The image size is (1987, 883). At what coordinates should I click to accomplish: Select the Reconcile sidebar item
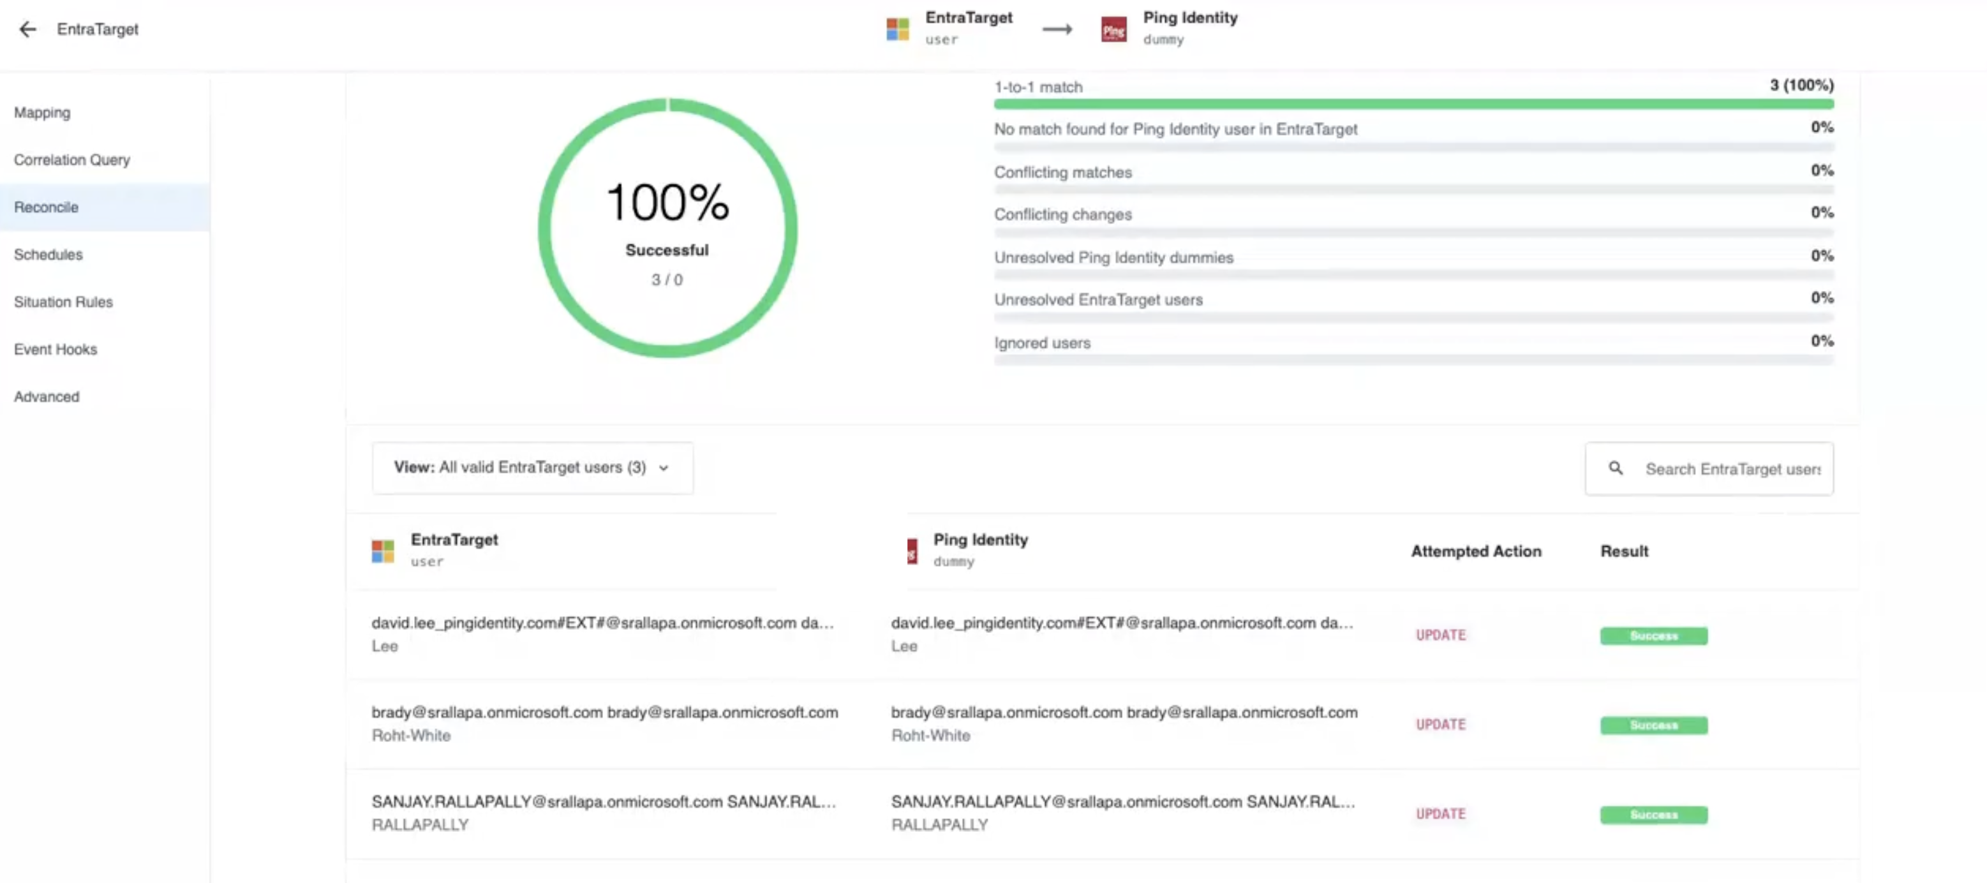pyautogui.click(x=47, y=207)
